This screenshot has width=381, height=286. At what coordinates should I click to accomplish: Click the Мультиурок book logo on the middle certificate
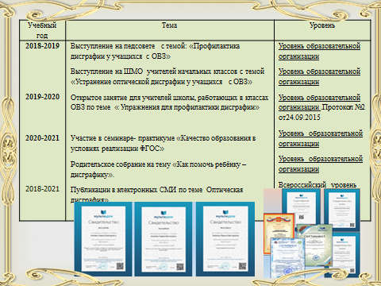164,213
